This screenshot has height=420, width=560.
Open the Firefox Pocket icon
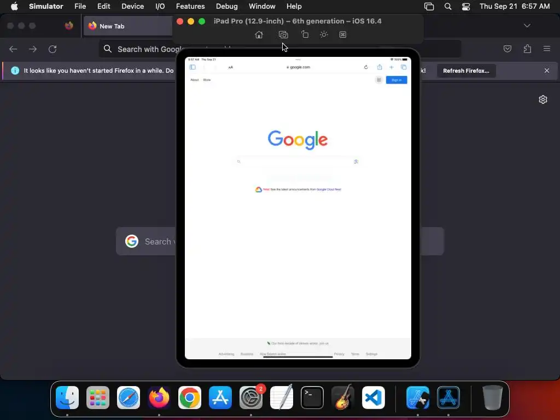pos(507,49)
